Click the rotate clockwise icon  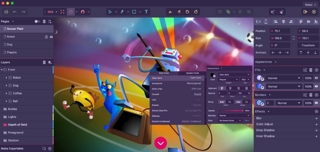[196, 12]
